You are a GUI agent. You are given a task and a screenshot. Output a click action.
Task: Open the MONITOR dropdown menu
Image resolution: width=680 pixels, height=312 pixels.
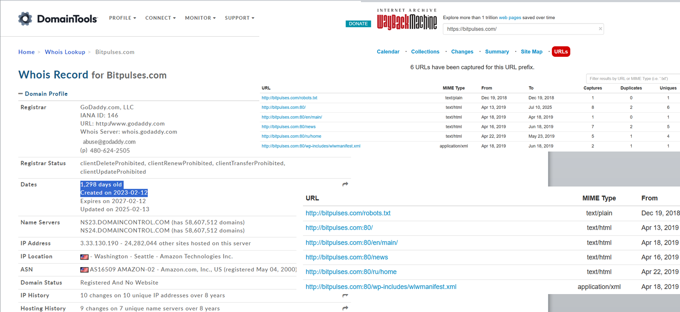[200, 18]
